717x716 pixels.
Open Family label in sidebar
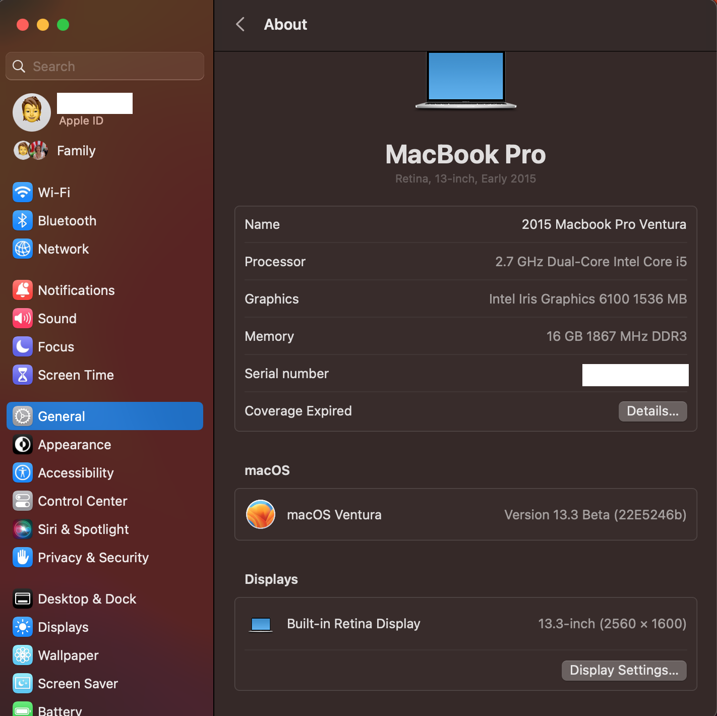[76, 151]
